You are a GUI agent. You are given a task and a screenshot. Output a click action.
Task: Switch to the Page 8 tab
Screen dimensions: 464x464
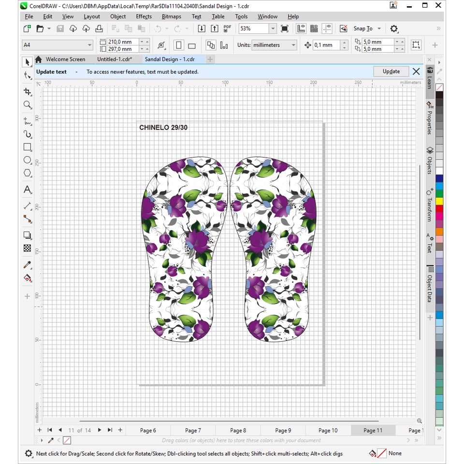pyautogui.click(x=238, y=430)
